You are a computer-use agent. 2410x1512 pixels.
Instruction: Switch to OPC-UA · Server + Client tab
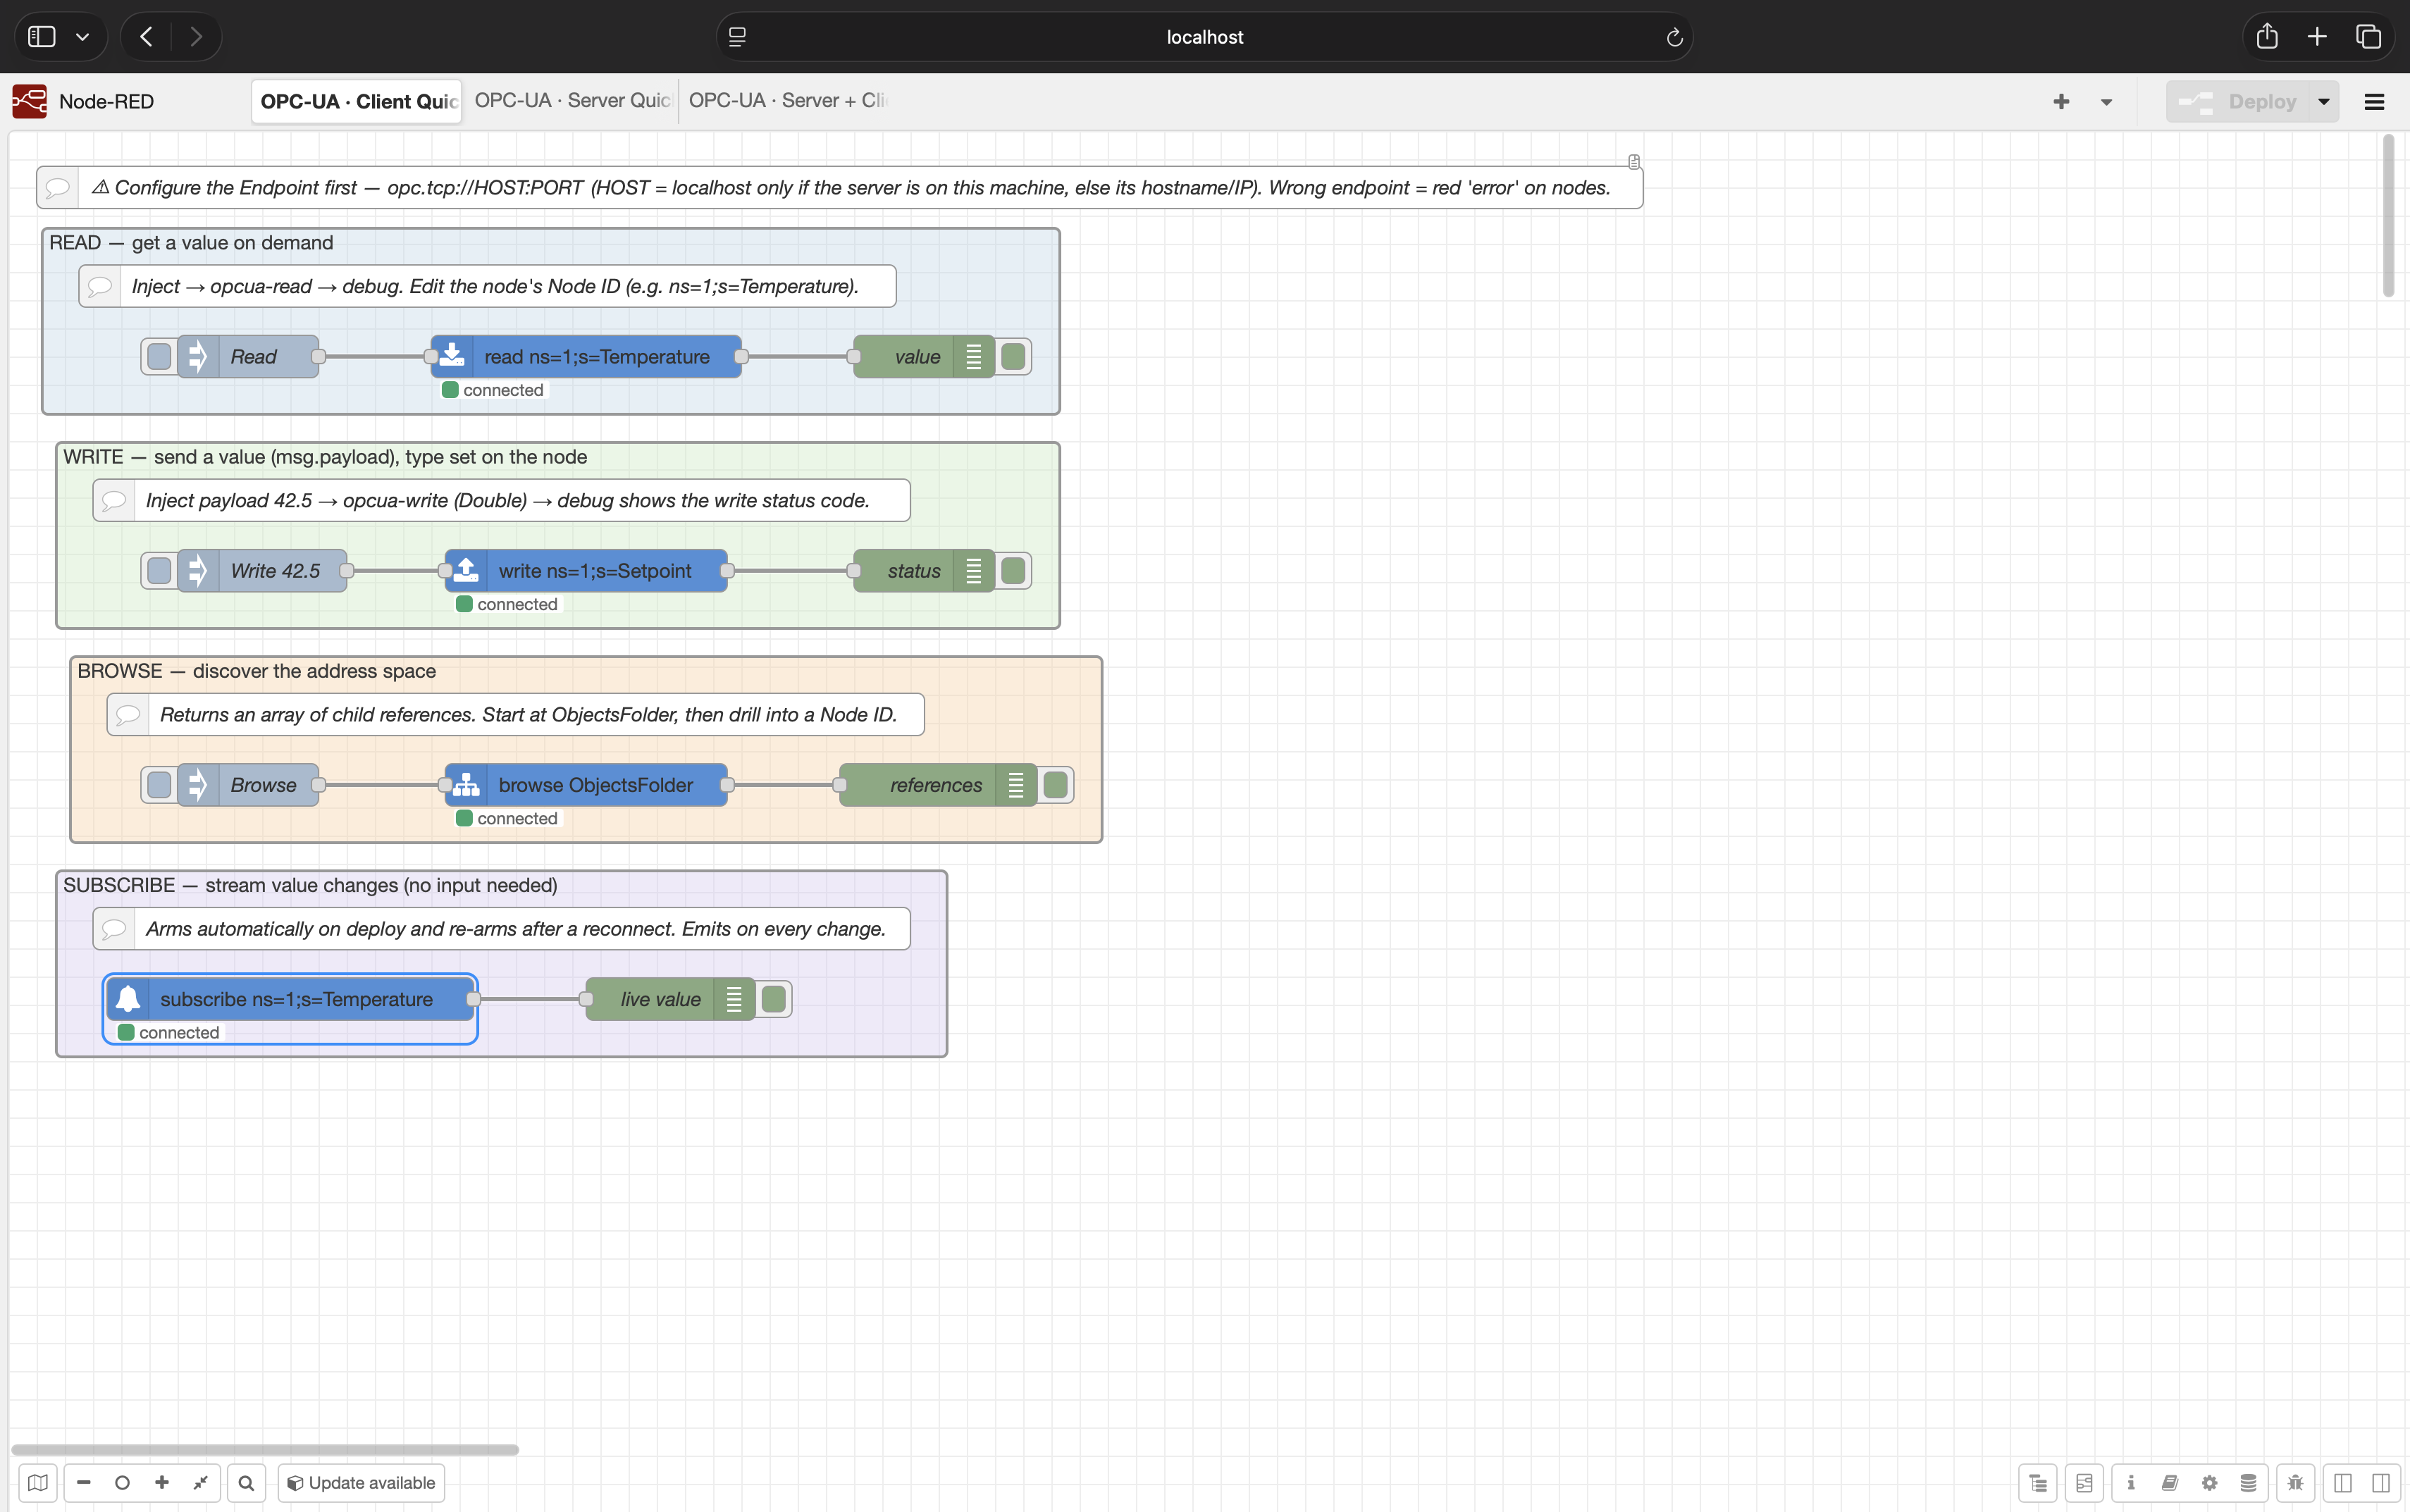786,101
